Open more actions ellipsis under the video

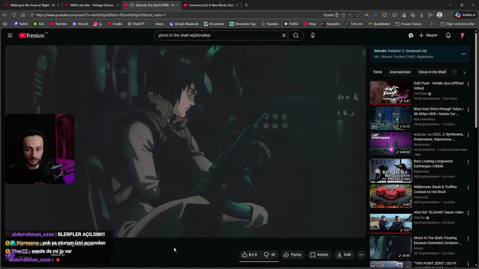click(x=361, y=255)
